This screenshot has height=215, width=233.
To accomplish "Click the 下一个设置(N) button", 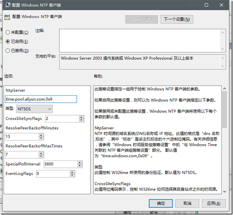I will (177, 19).
